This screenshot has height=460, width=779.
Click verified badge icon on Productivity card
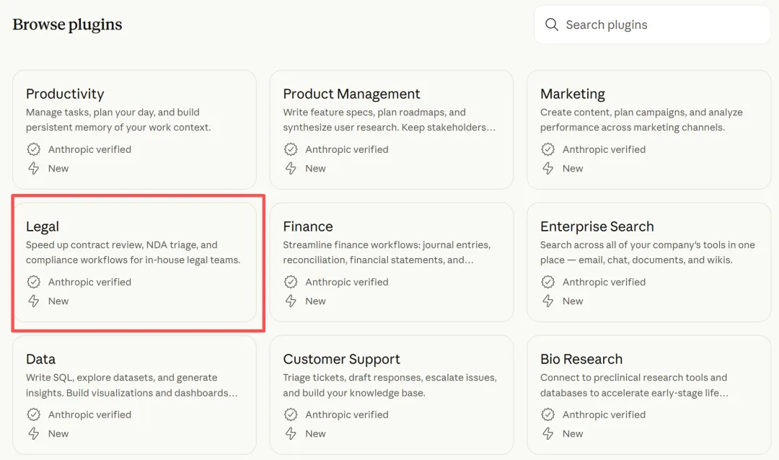pyautogui.click(x=33, y=149)
